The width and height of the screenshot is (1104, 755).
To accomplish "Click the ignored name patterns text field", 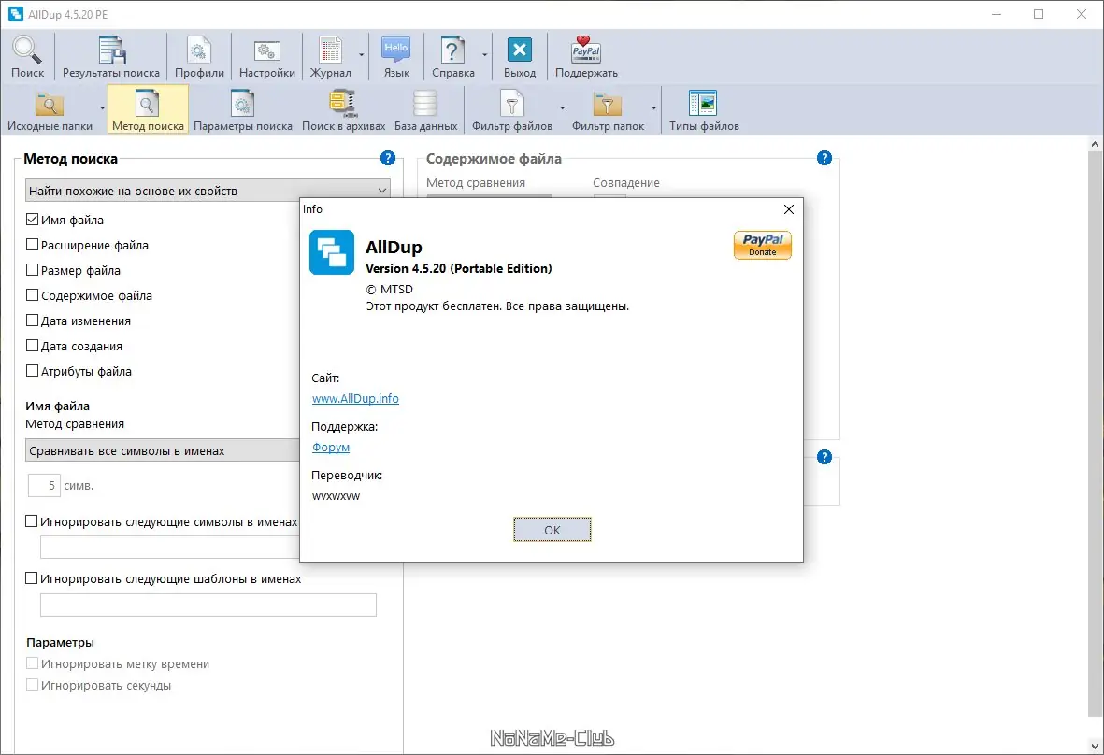I will (208, 605).
